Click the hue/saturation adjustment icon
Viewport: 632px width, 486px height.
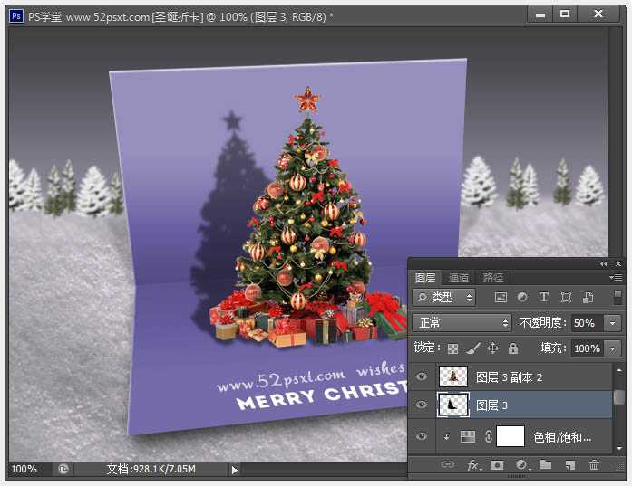pyautogui.click(x=468, y=436)
